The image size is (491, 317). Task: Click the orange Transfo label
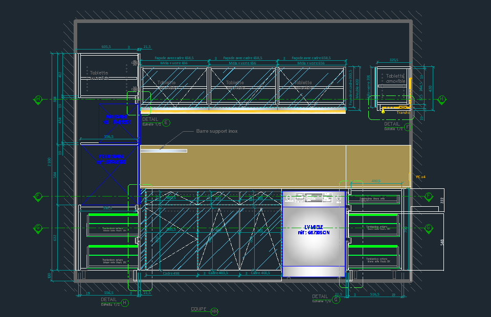[x=403, y=113]
